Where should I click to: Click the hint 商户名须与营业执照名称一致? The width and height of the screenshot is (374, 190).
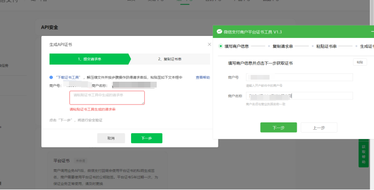click(266, 104)
